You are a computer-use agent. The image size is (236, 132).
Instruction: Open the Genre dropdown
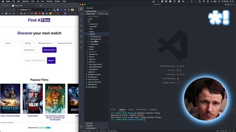coord(13,43)
